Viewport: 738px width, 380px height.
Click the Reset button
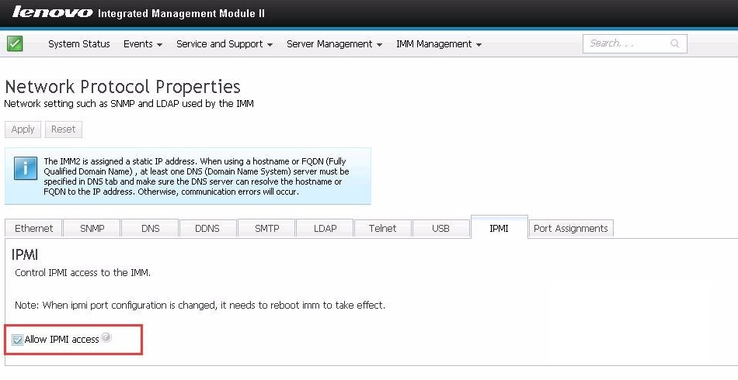64,130
